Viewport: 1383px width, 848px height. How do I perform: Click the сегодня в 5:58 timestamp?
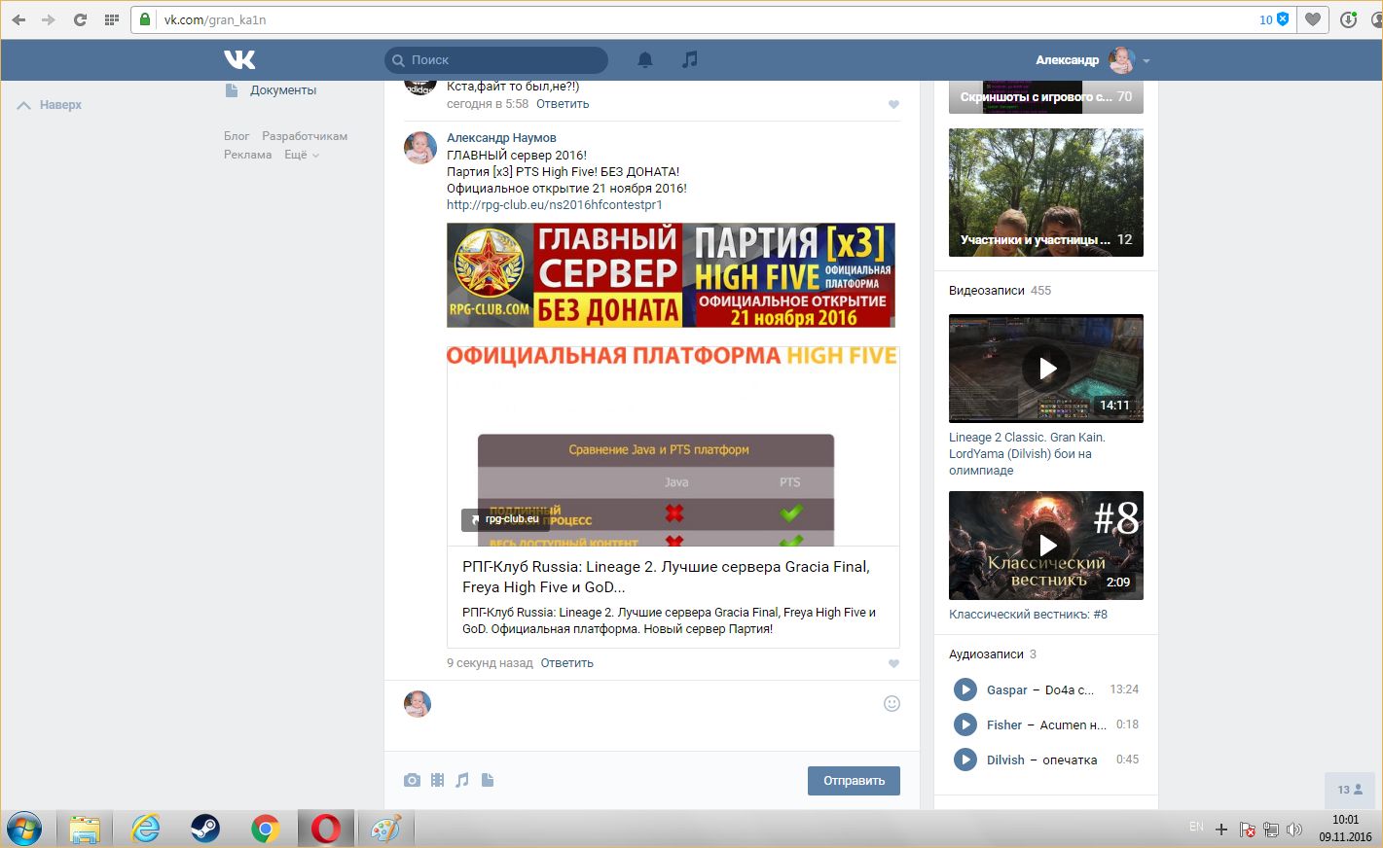(488, 104)
